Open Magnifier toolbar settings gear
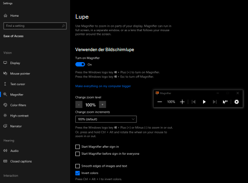This screenshot has width=248, height=183. click(x=237, y=102)
